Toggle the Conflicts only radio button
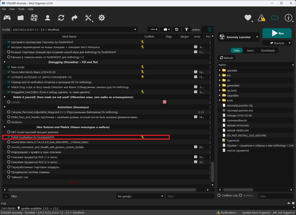 tap(219, 195)
